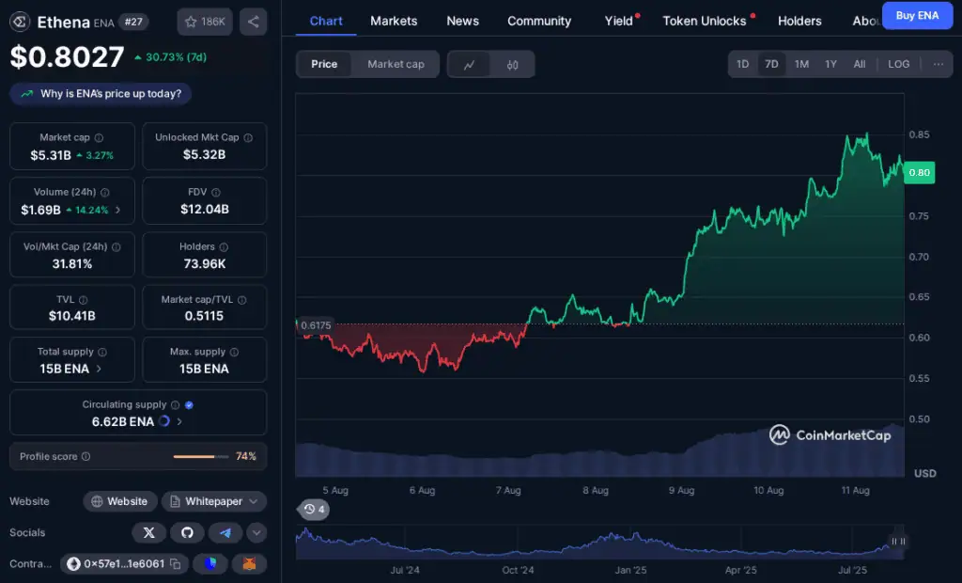Click Why is ENA's price up today

(101, 94)
